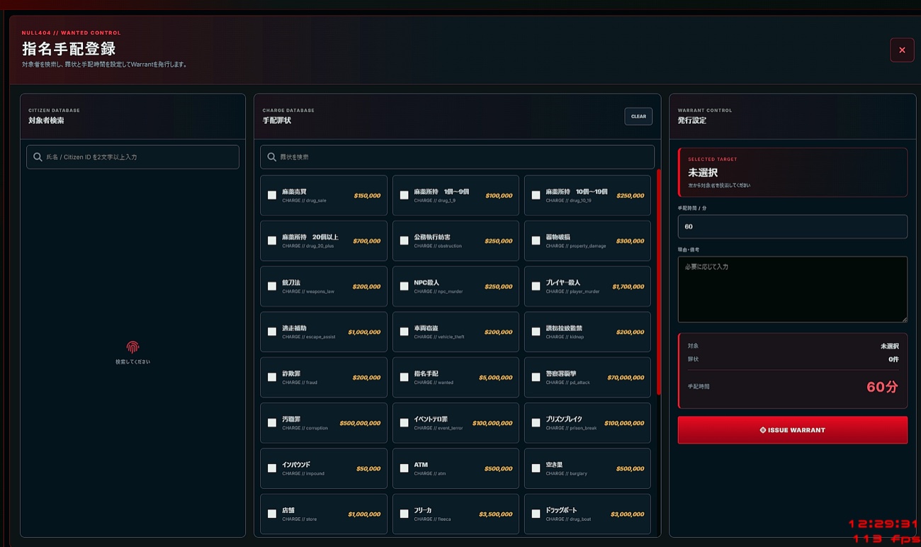Image resolution: width=921 pixels, height=547 pixels.
Task: Select the vehicle_theft charge checkbox
Action: click(x=405, y=332)
